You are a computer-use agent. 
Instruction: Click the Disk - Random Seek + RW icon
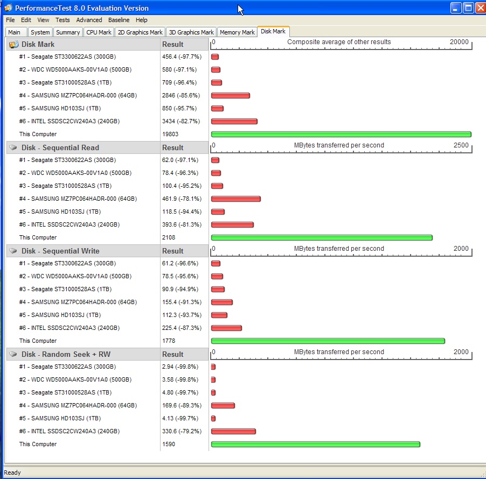(13, 354)
